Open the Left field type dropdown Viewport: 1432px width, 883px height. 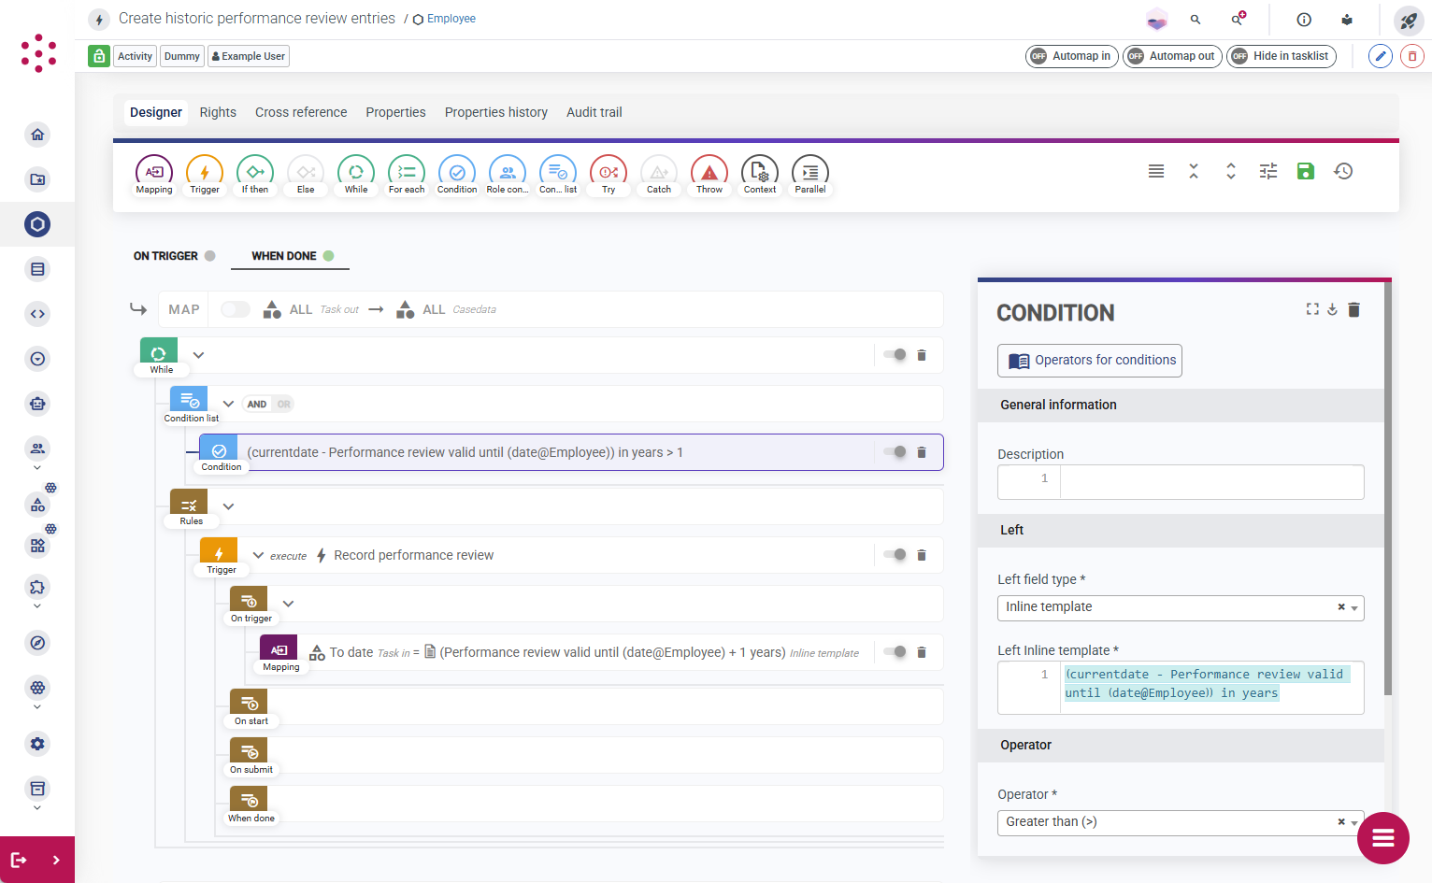tap(1181, 607)
